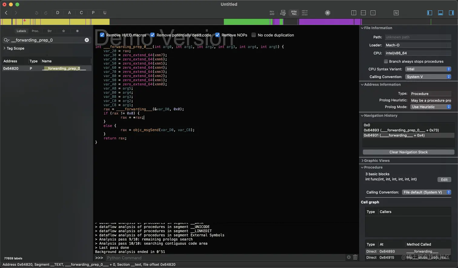The width and height of the screenshot is (458, 268).
Task: Mark as data with D button
Action: pyautogui.click(x=58, y=13)
